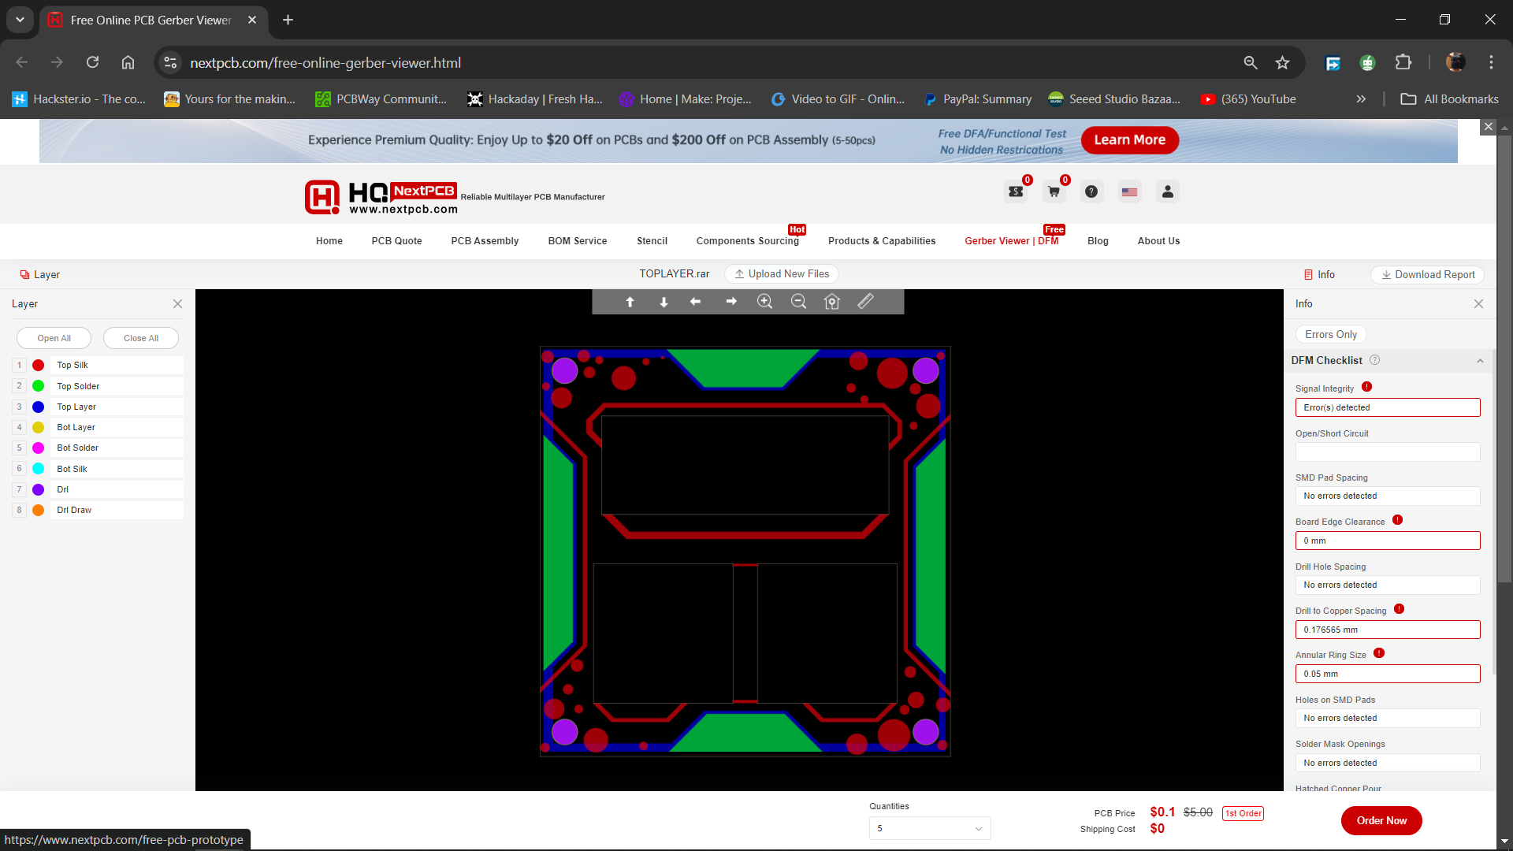Image resolution: width=1513 pixels, height=851 pixels.
Task: Click the Signal Integrity Error(s) detected field
Action: [x=1388, y=407]
